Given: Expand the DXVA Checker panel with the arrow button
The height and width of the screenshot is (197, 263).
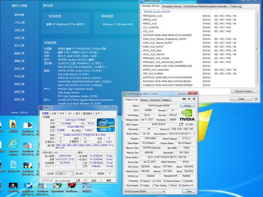Looking at the screenshot, I should point(256,99).
